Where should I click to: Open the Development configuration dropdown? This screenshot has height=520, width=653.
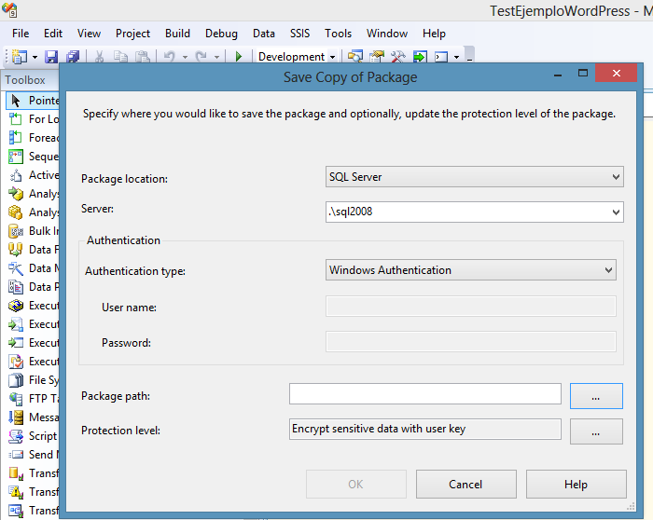pyautogui.click(x=297, y=57)
